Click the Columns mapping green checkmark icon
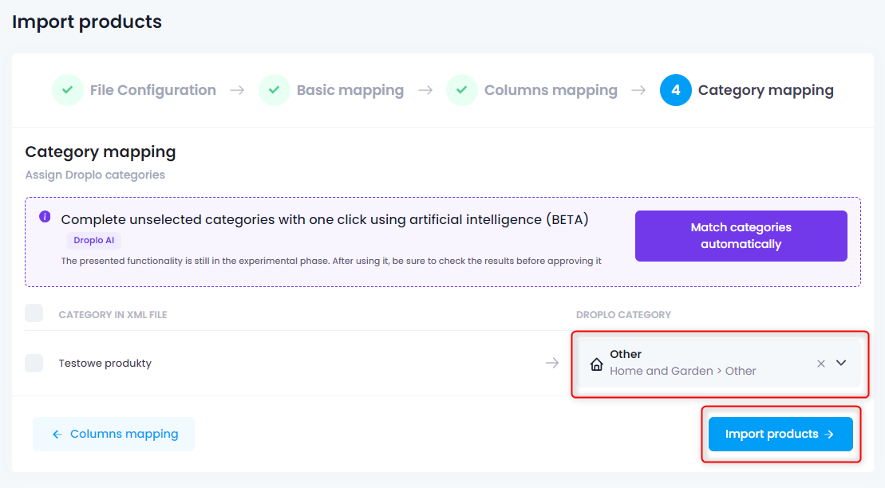885x488 pixels. tap(462, 90)
